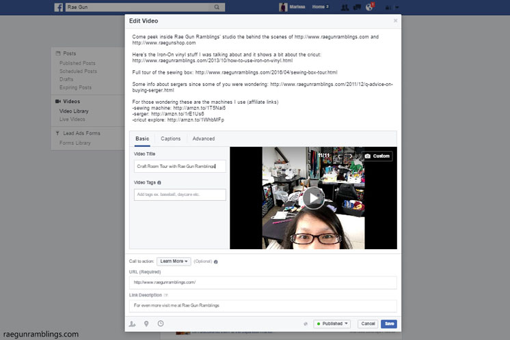Click the search magnifier icon
The width and height of the screenshot is (510, 340).
tap(217, 7)
